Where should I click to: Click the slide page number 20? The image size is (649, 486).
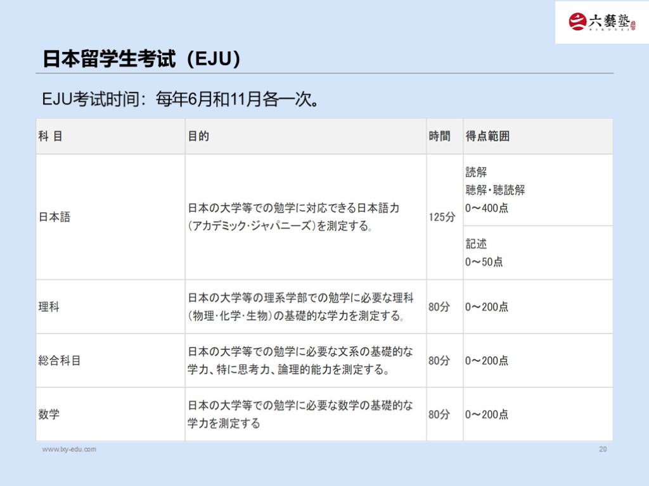pyautogui.click(x=603, y=449)
